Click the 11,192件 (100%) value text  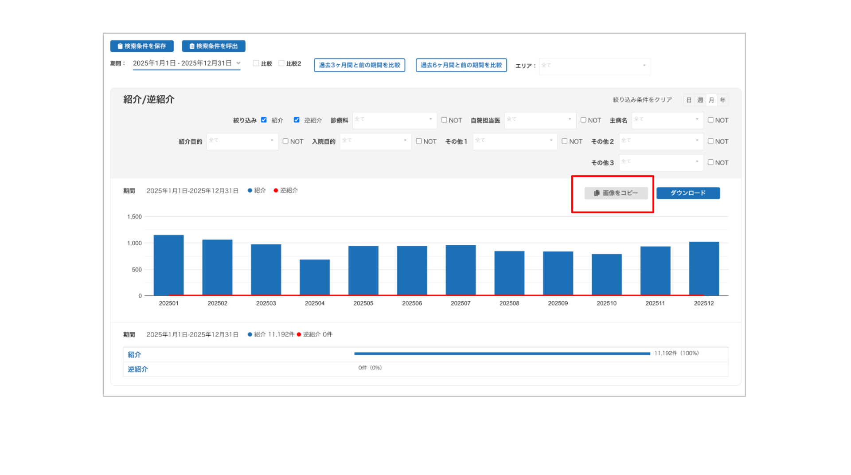click(x=677, y=353)
